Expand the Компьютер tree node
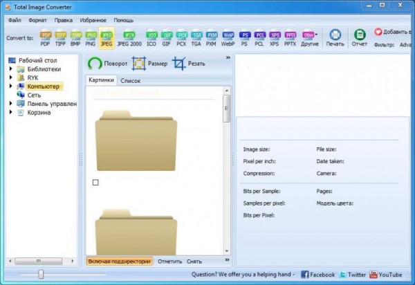This screenshot has height=285, width=415. tap(11, 86)
